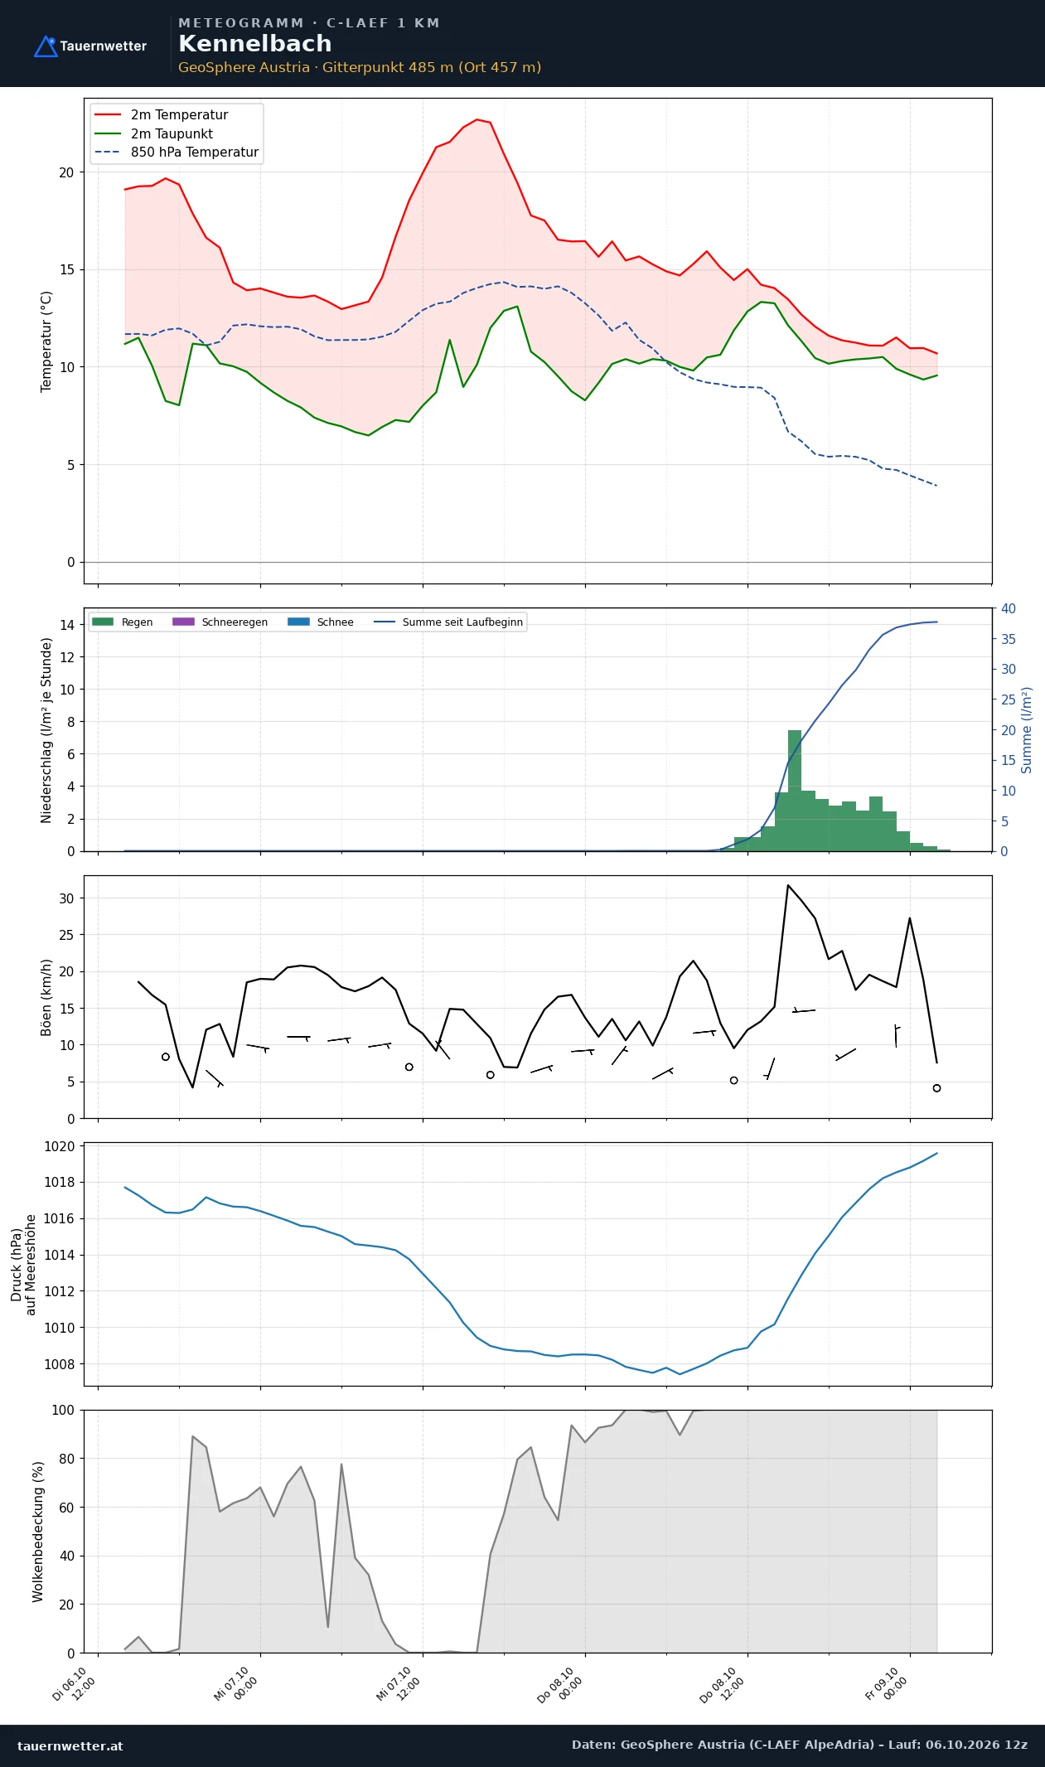Click the 'Daten: GeoSphere Austria' run info footer text

(x=800, y=1745)
